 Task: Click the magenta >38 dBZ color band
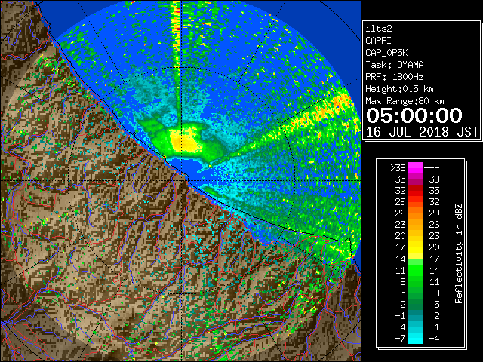414,168
